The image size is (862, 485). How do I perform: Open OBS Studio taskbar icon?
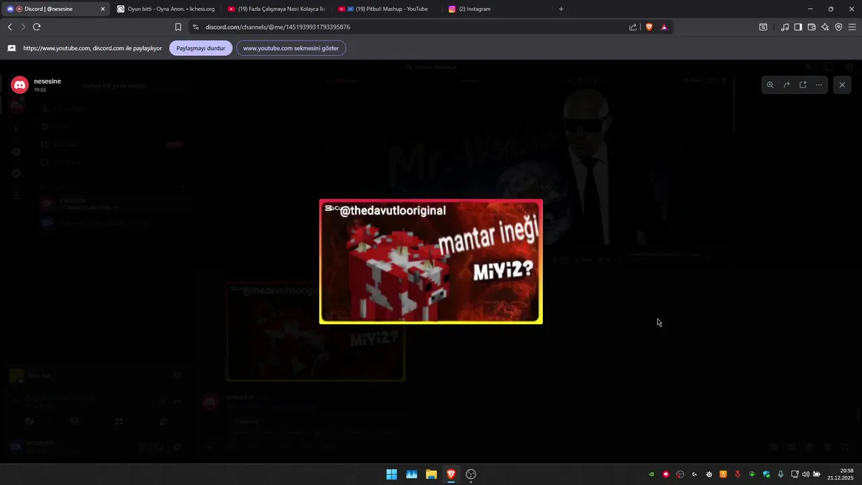[471, 474]
